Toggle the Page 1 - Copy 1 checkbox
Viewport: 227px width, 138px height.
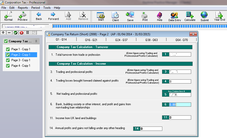(x=8, y=49)
